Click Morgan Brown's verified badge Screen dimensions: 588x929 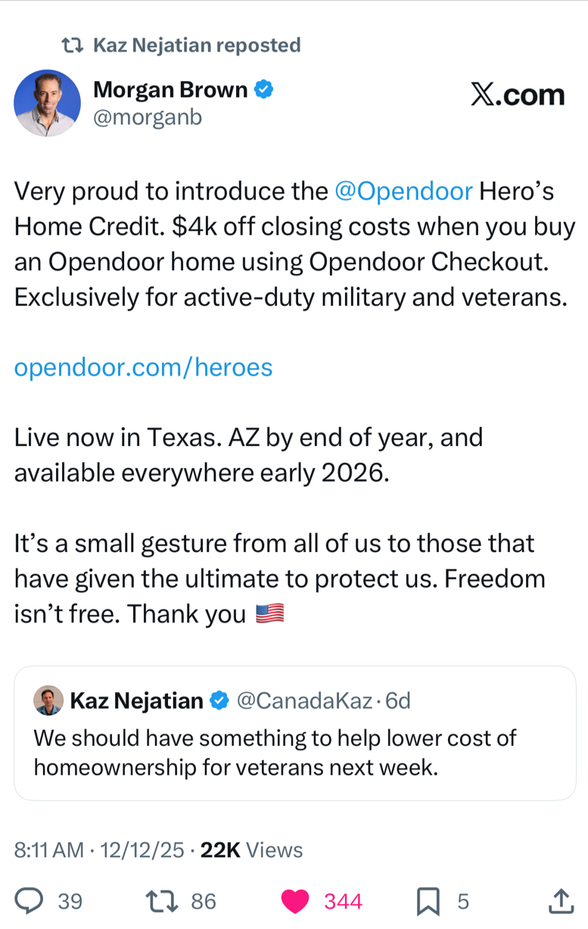(x=263, y=90)
